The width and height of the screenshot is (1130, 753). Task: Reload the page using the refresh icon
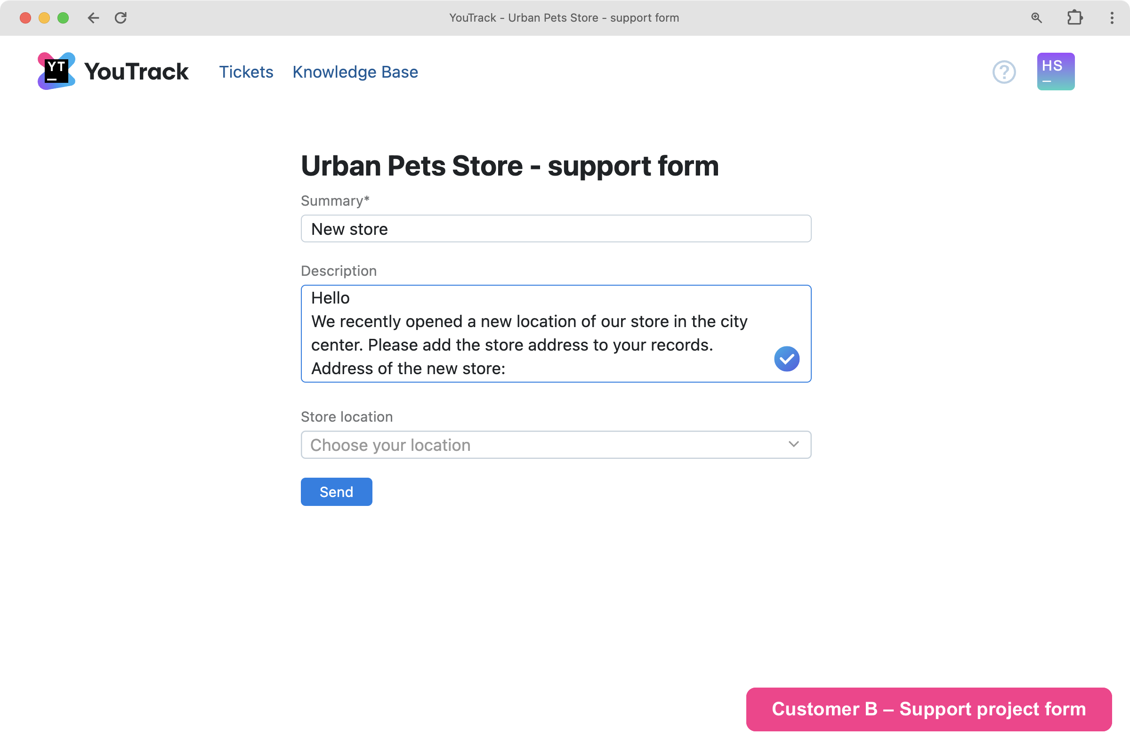click(x=121, y=18)
